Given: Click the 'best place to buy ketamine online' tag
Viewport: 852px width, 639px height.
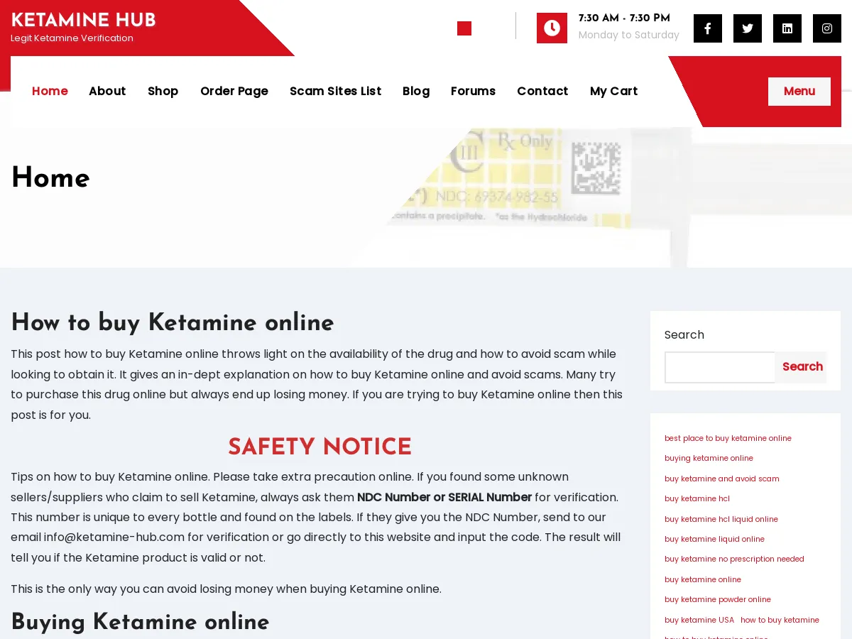Looking at the screenshot, I should (728, 438).
